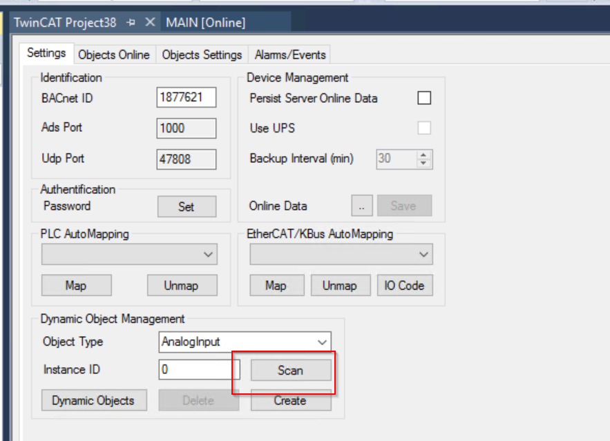Image resolution: width=610 pixels, height=441 pixels.
Task: Click the Backup Interval value field
Action: click(396, 159)
